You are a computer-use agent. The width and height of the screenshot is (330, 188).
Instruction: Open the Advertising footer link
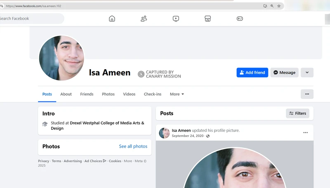coord(73,161)
